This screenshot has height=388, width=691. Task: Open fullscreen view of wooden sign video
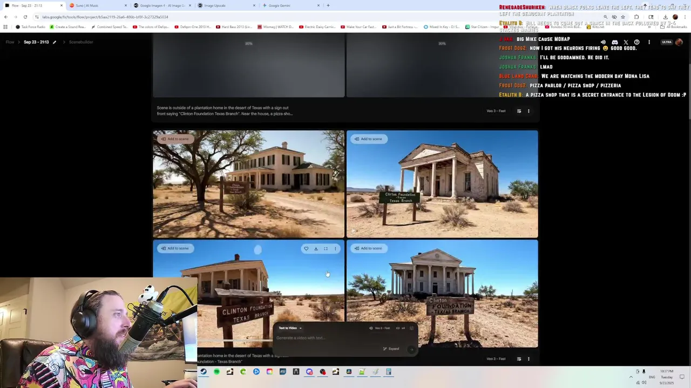(x=326, y=248)
